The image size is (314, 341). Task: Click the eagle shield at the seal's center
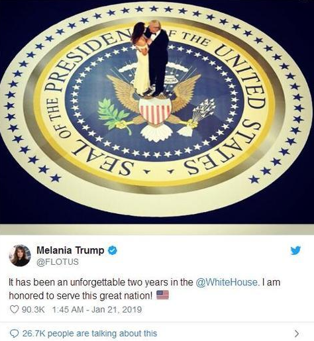coord(155,111)
